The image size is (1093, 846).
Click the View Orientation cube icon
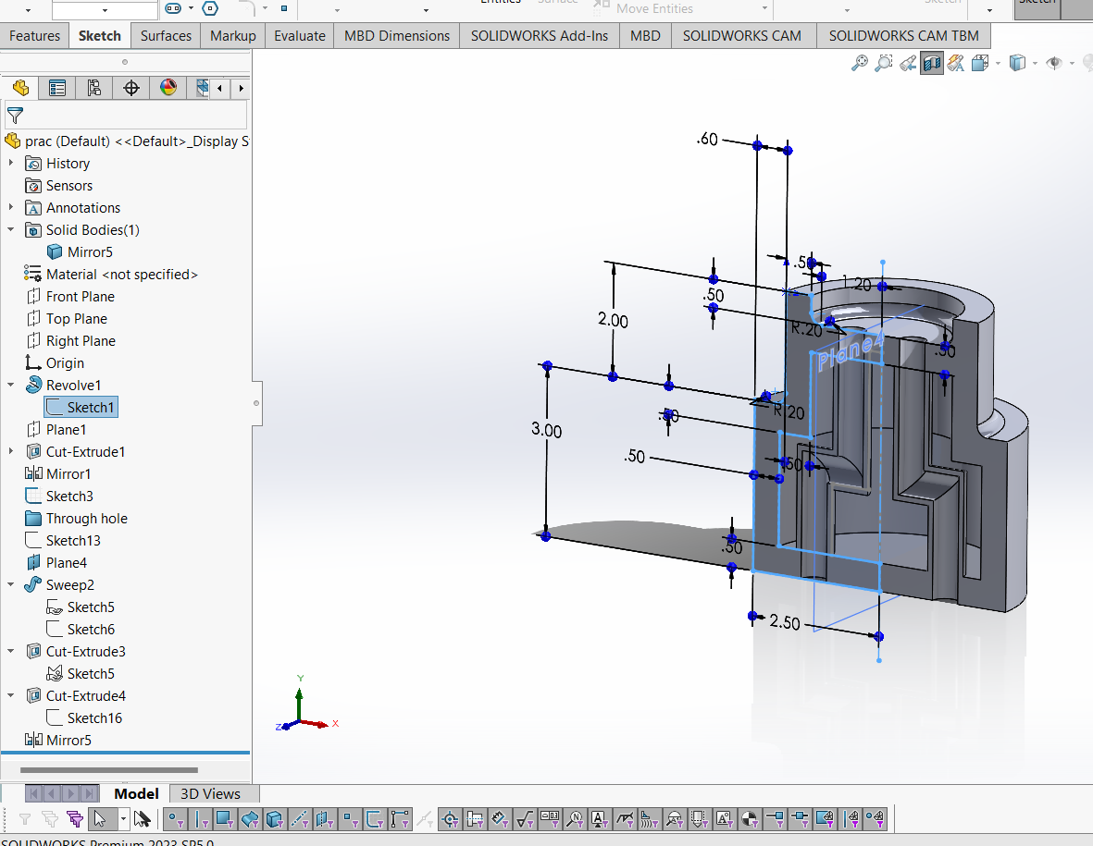tap(980, 64)
